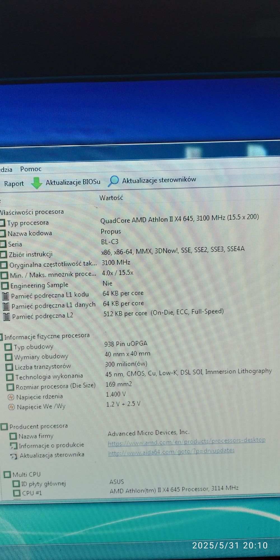This screenshot has height=560, width=280.
Task: Select the 3100 MHz original clock value
Action: pos(116,263)
